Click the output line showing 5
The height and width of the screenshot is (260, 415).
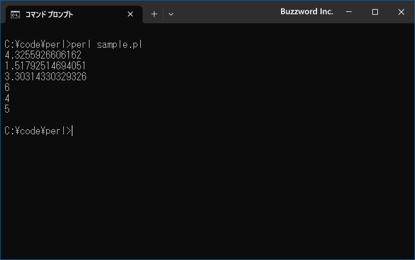pos(7,109)
